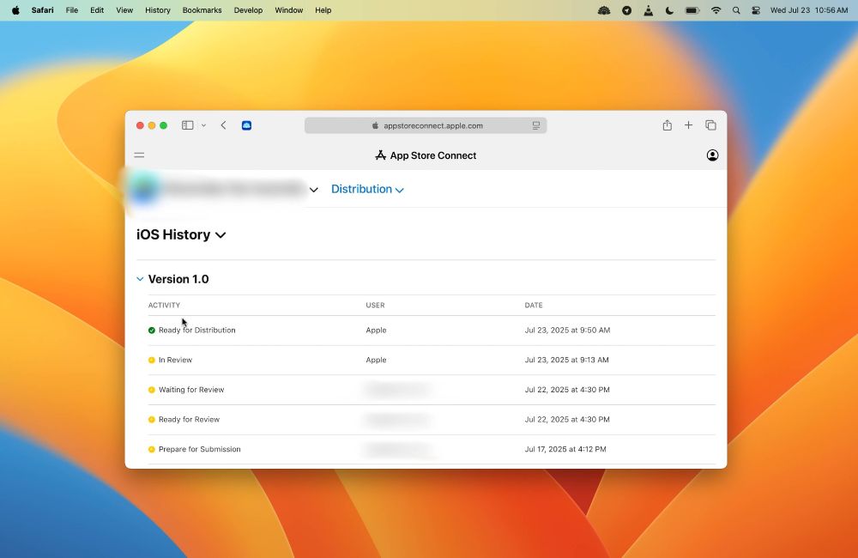Maximize the Safari window with green button

coord(163,125)
